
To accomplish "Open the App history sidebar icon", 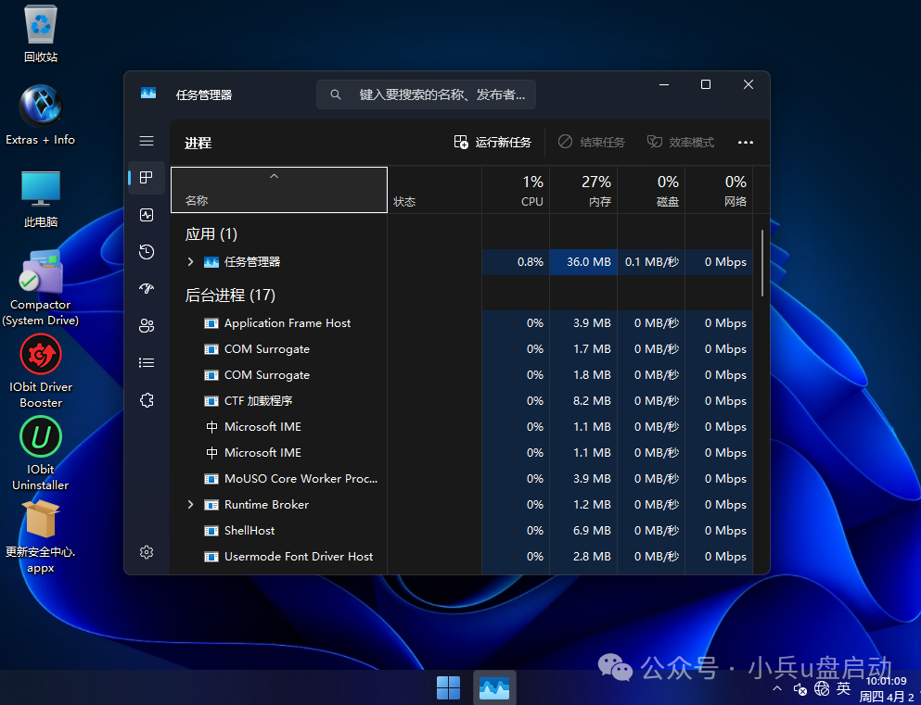I will click(x=147, y=252).
